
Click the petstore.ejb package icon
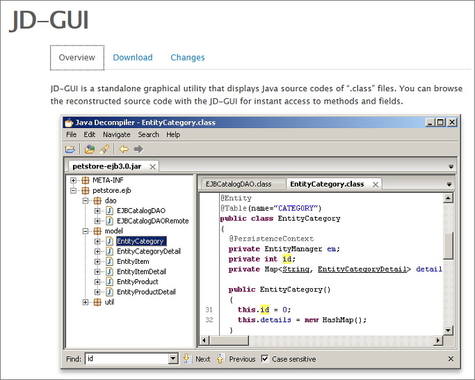pyautogui.click(x=86, y=191)
